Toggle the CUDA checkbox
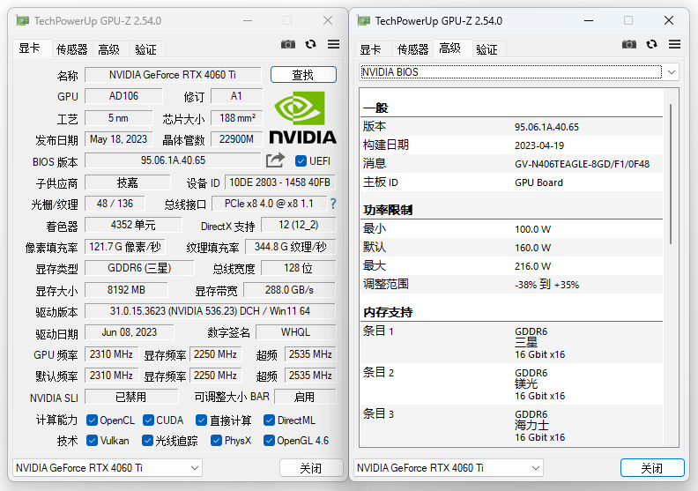Screen dimensions: 698x491 [x=148, y=420]
